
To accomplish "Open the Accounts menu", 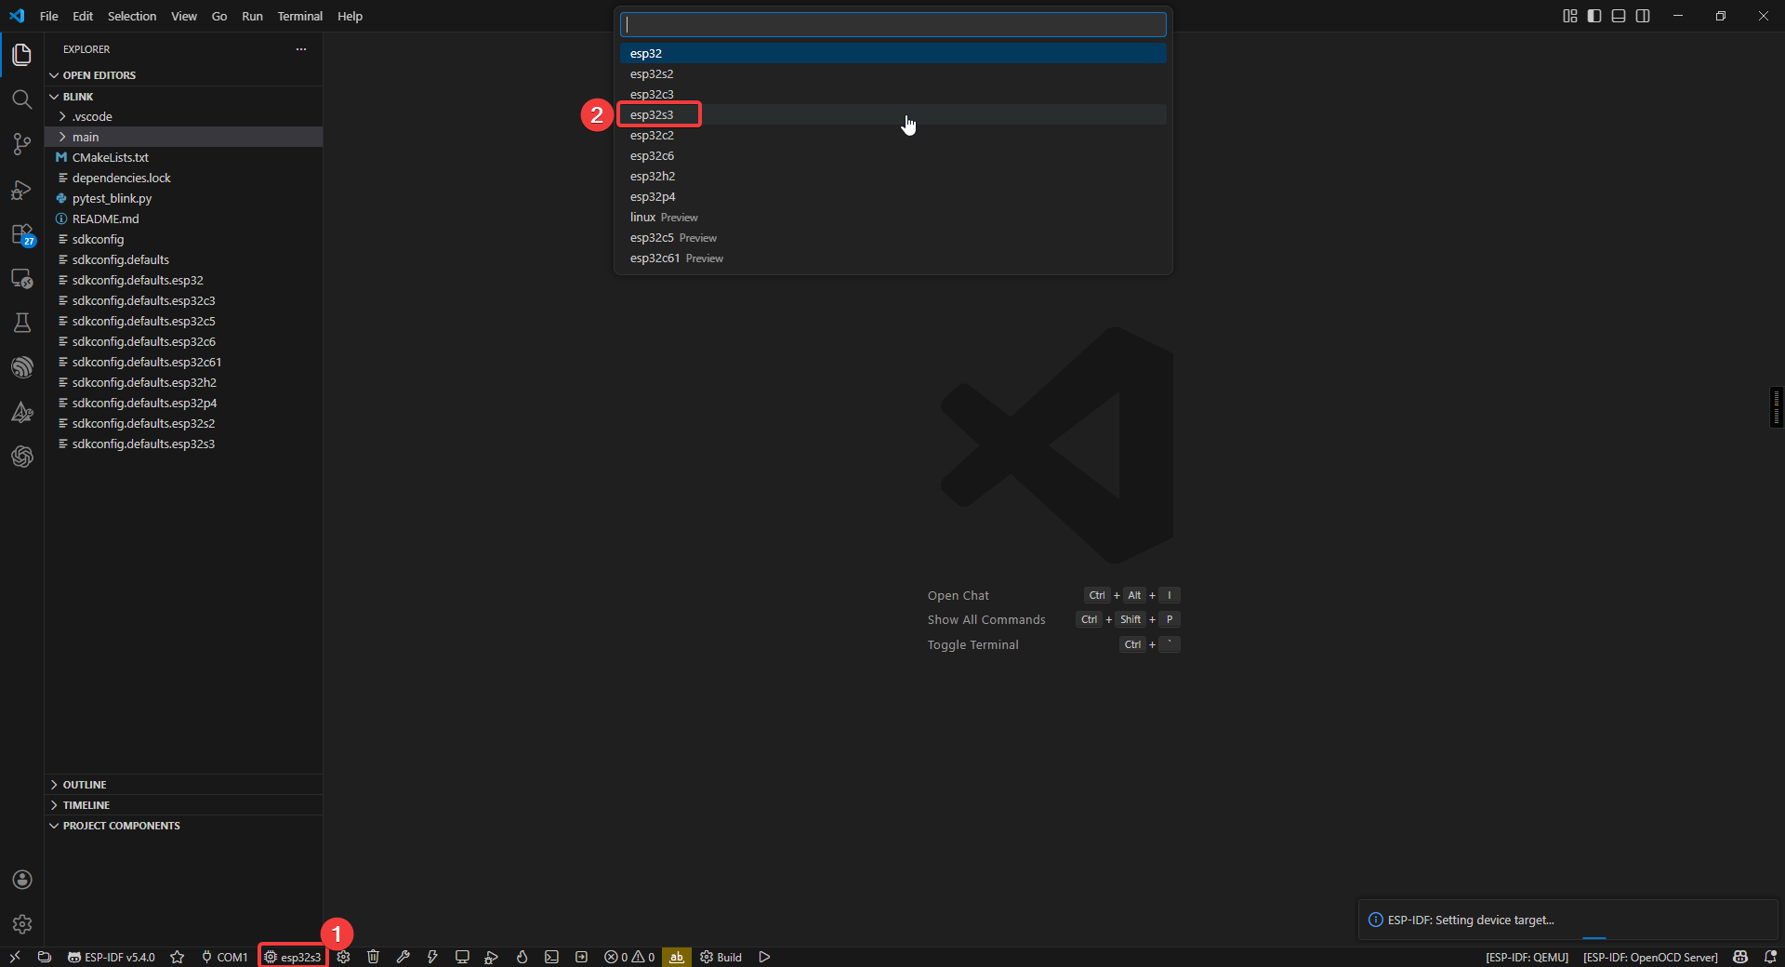I will click(x=22, y=880).
